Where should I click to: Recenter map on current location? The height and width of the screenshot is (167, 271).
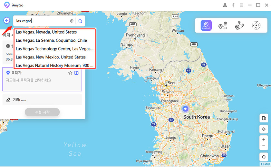264,129
